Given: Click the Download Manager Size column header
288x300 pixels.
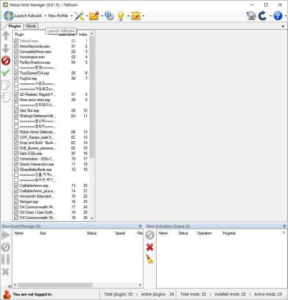Looking at the screenshot, I should (x=61, y=233).
